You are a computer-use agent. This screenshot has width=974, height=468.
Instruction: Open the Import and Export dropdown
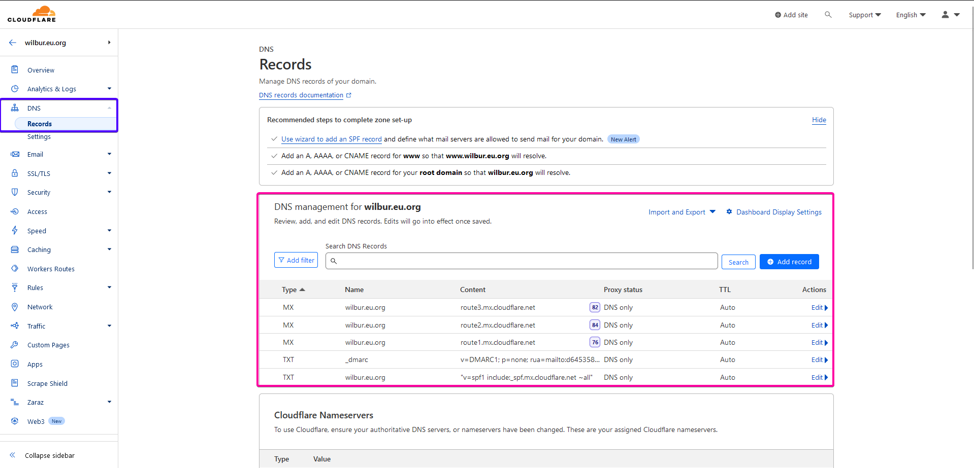[681, 212]
